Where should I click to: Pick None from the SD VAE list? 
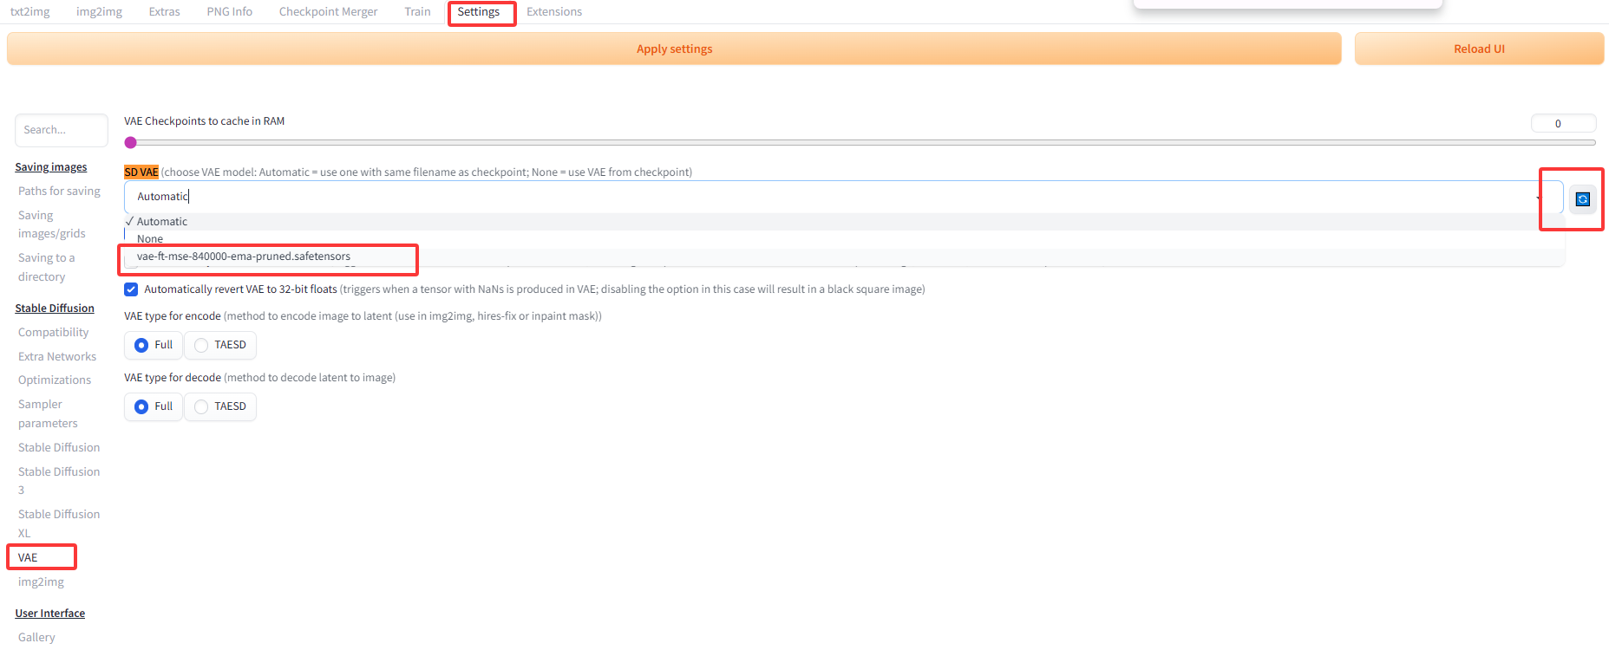(150, 238)
